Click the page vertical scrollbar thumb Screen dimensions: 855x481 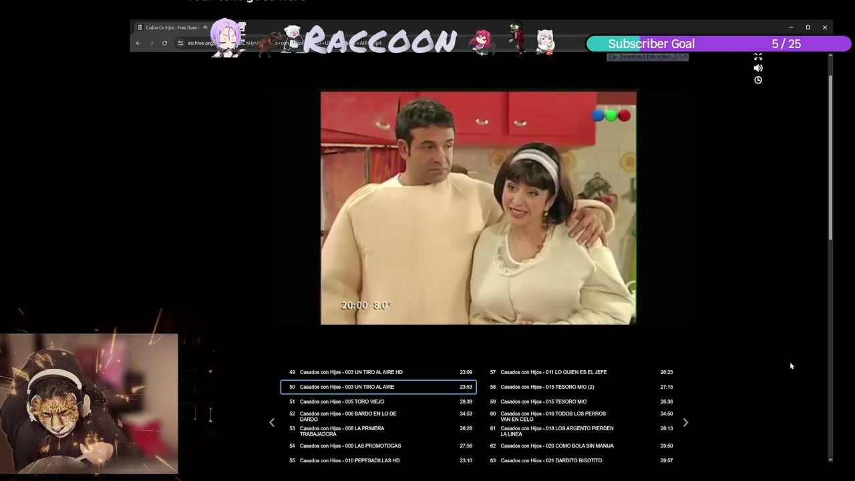point(830,157)
